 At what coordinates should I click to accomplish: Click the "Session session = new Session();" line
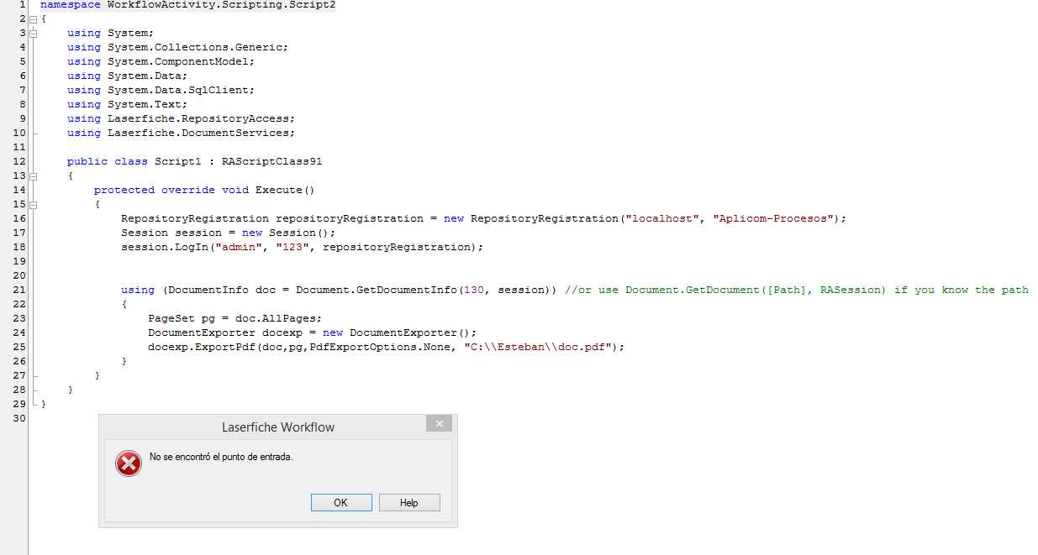click(x=228, y=233)
